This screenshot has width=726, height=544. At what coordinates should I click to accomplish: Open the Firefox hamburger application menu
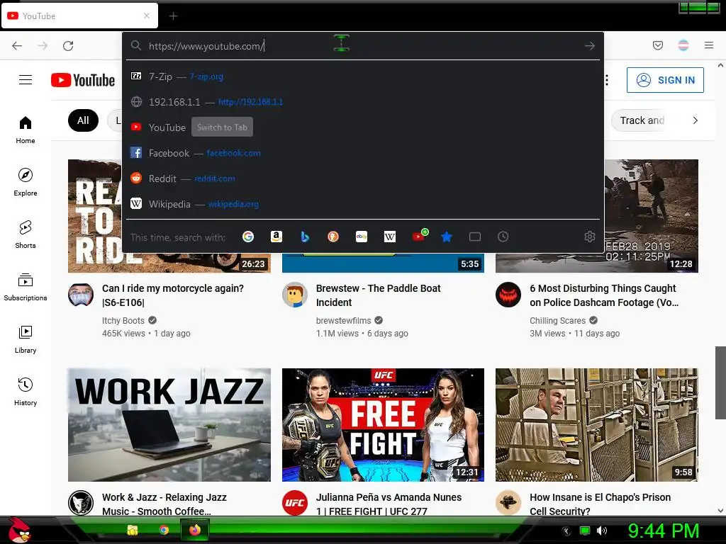[x=709, y=45]
